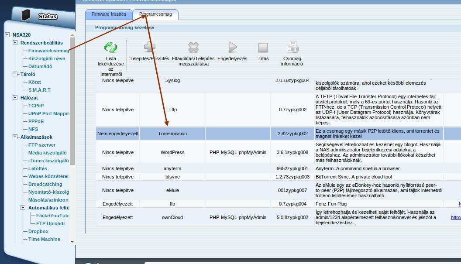Click the Telepítés/Frissítés install icon
The height and width of the screenshot is (264, 461).
coord(149,47)
